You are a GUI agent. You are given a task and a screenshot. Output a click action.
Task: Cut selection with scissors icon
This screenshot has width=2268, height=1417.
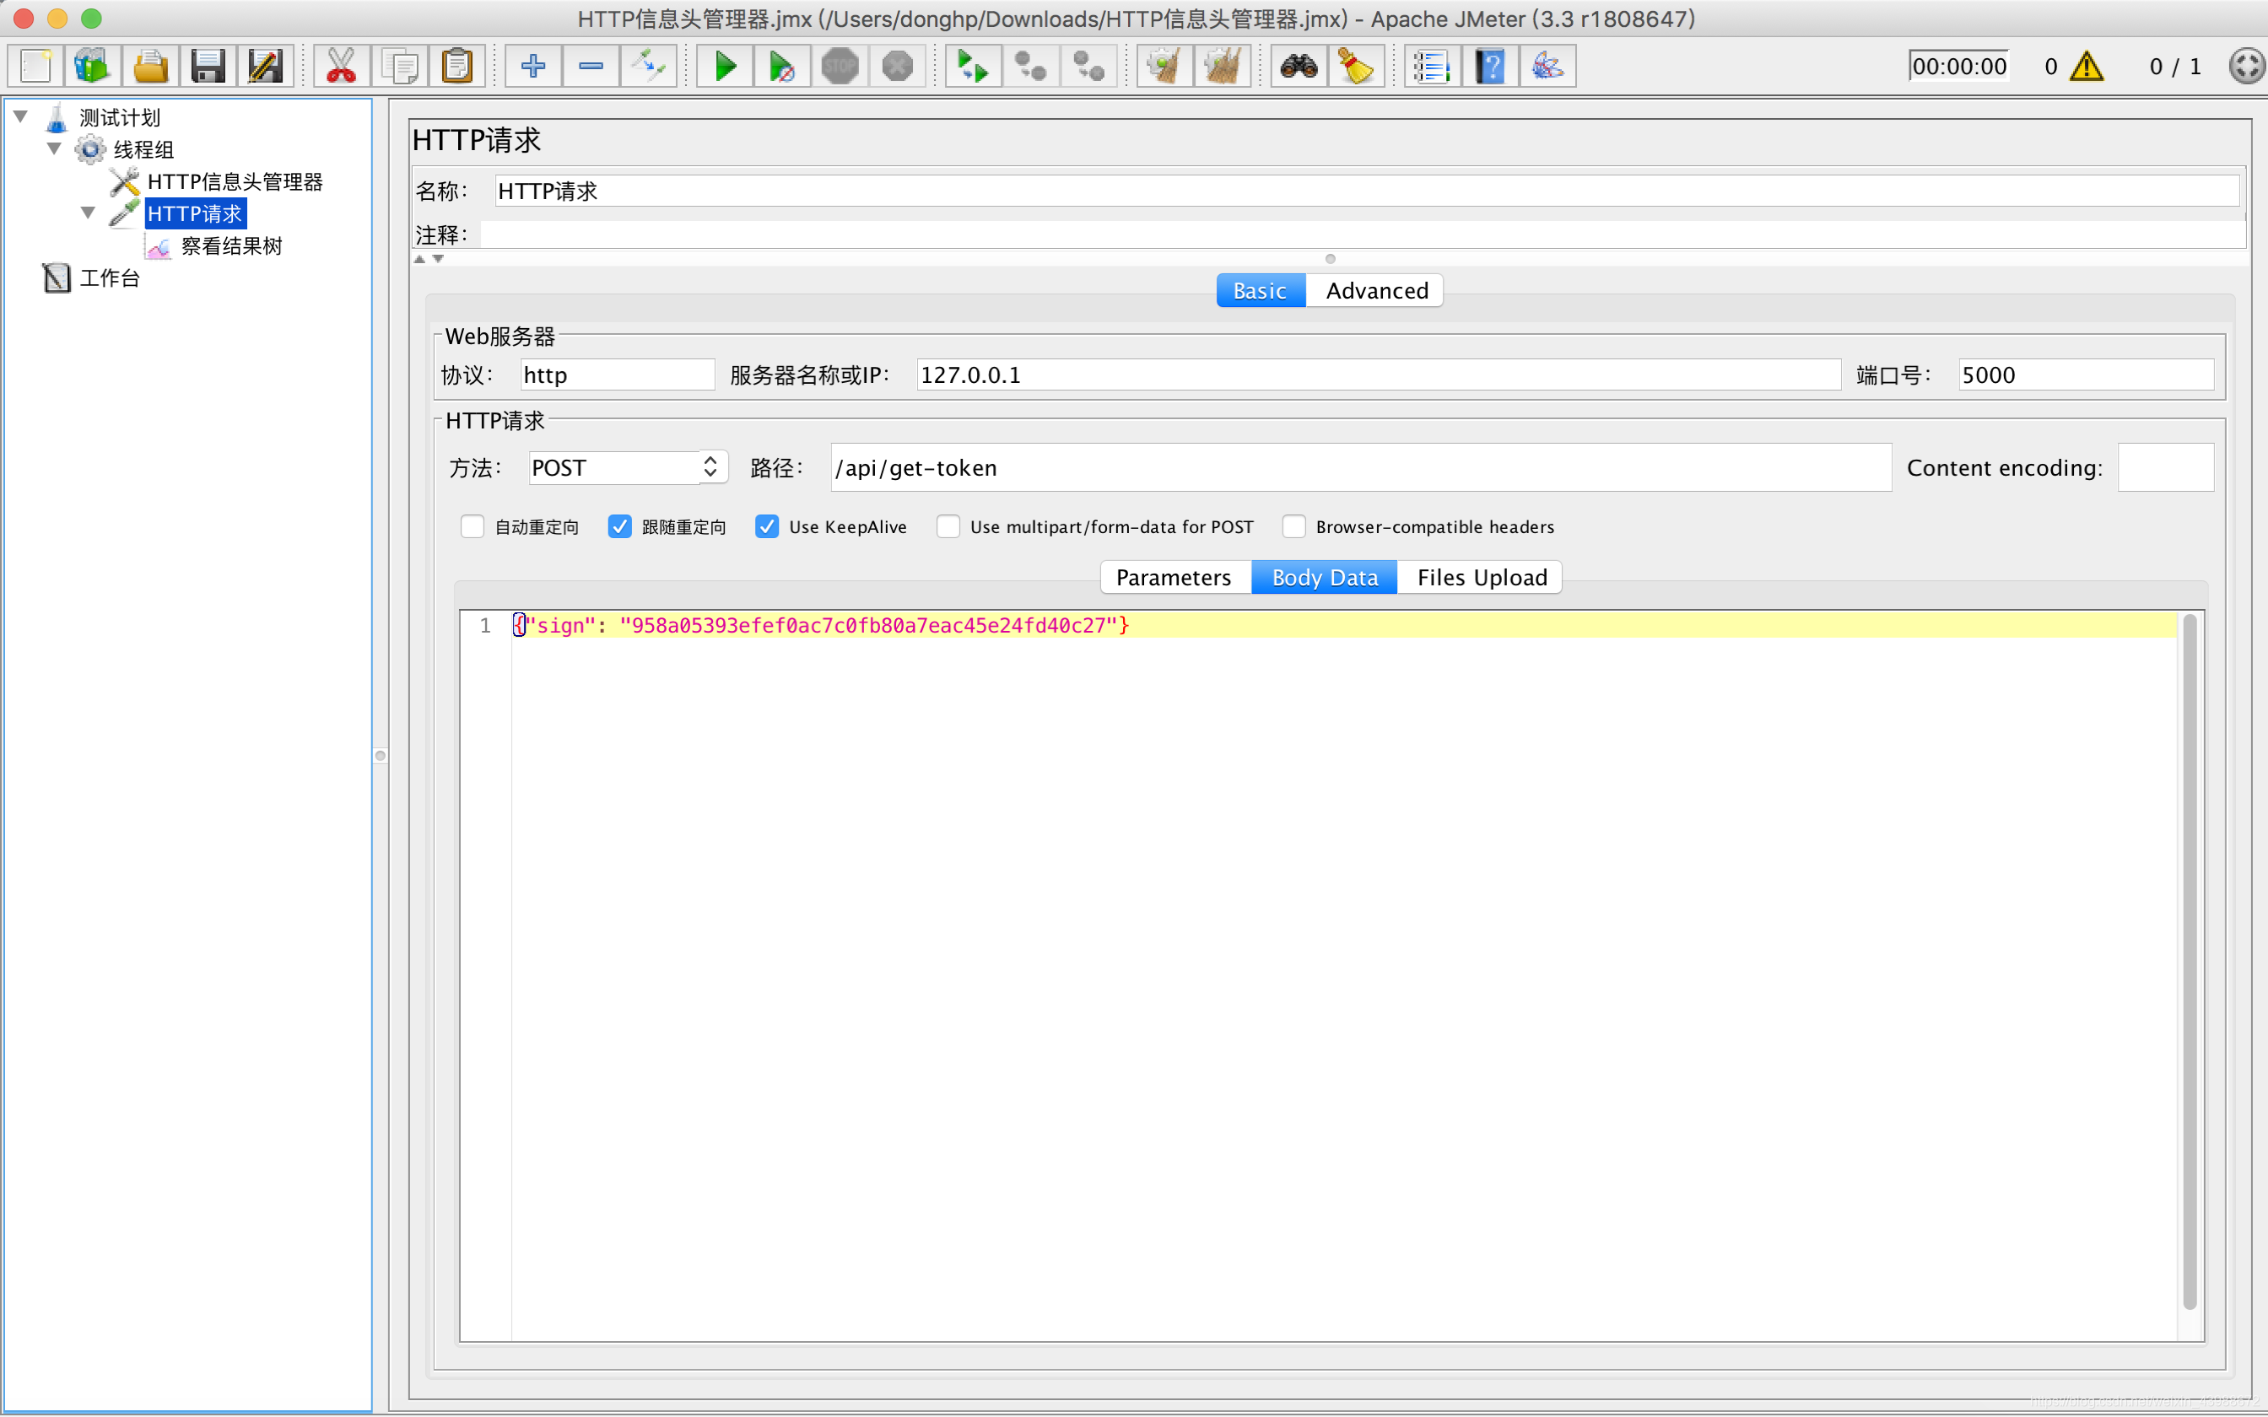[x=341, y=67]
